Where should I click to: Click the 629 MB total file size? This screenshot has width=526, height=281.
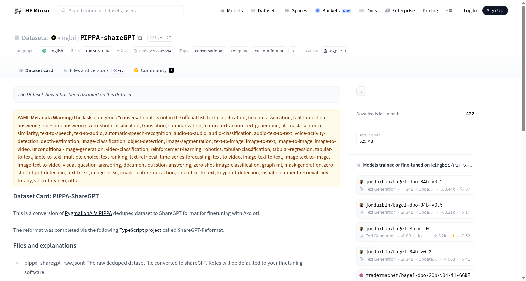[x=366, y=141]
